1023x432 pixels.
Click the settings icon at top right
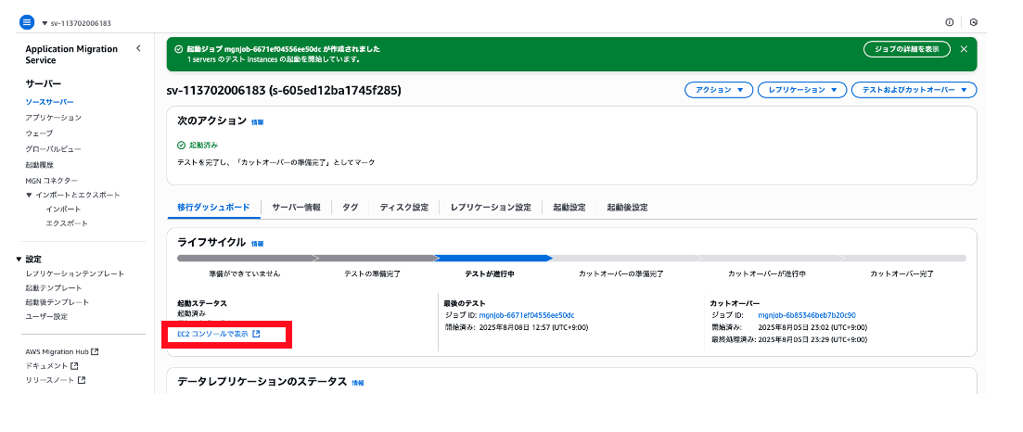(974, 22)
